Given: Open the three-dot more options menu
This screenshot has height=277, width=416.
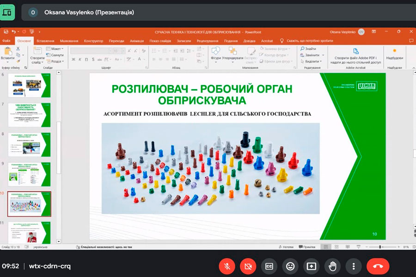Looking at the screenshot, I should coord(354,266).
